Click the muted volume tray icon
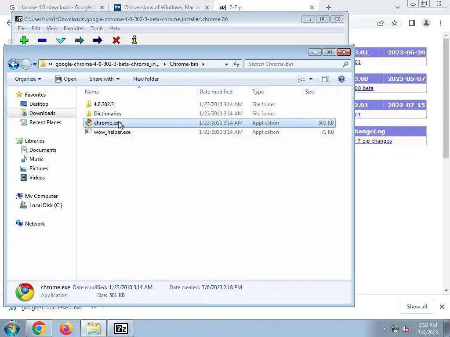 click(x=406, y=329)
